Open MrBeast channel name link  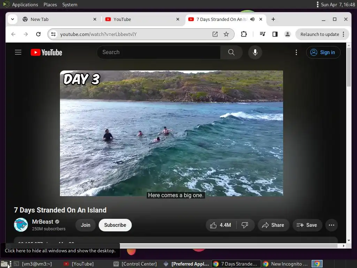[x=43, y=222]
